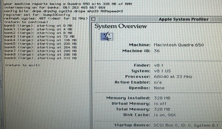Click the Finder version v8.1 value
The height and width of the screenshot is (129, 222).
(x=159, y=65)
